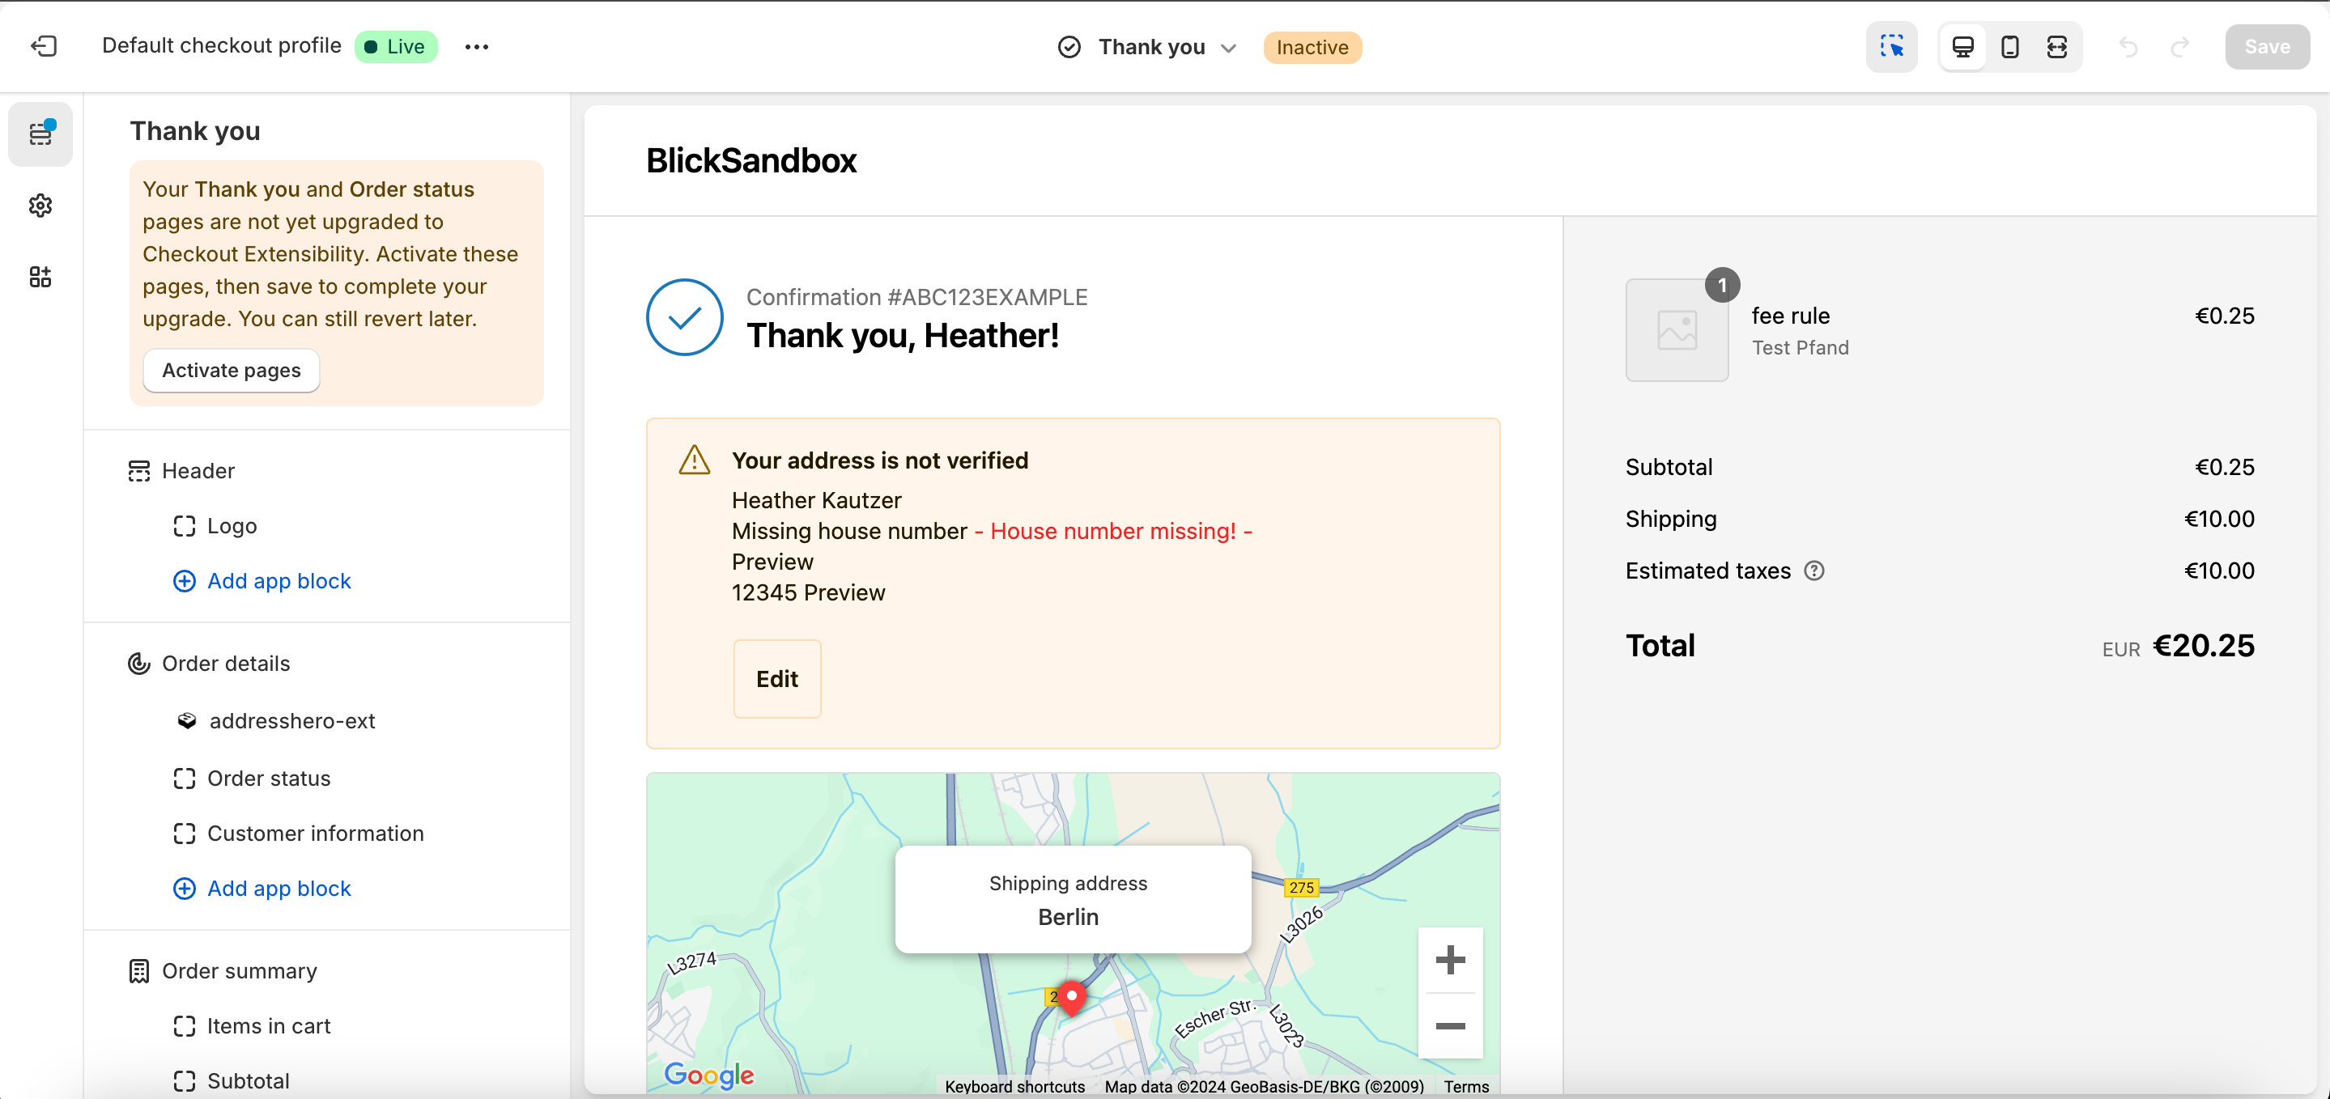This screenshot has width=2330, height=1099.
Task: Toggle the inspector selection tool
Action: [1891, 46]
